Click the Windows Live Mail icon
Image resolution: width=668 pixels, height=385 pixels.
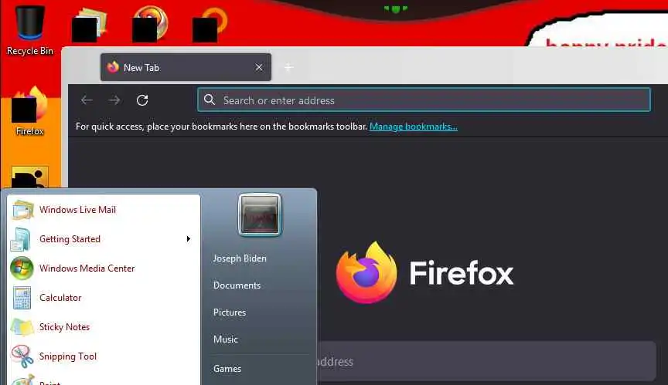tap(22, 210)
